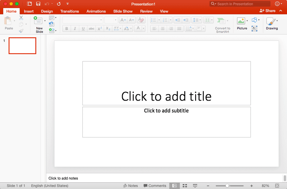287x189 pixels.
Task: Collapse the ribbon with the chevron
Action: [280, 11]
